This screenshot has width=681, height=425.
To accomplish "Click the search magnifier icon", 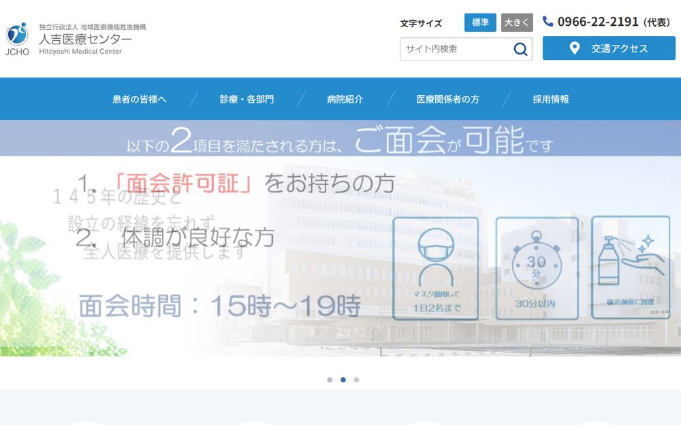I will [520, 49].
